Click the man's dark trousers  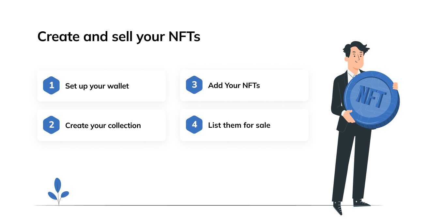pyautogui.click(x=352, y=163)
